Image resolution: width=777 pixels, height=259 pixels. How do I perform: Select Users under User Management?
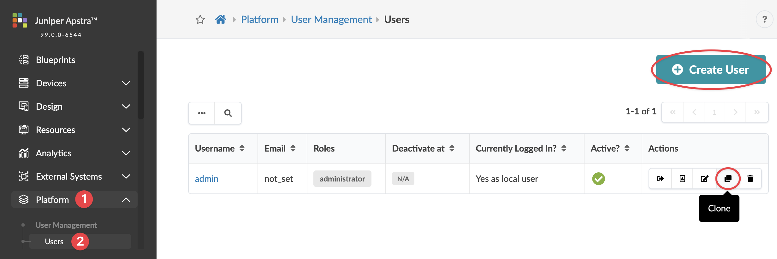click(x=54, y=242)
